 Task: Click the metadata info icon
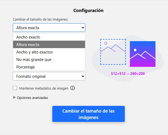(x=73, y=88)
